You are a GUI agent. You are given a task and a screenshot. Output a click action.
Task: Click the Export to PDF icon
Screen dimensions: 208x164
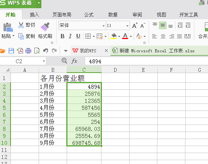tap(20, 51)
